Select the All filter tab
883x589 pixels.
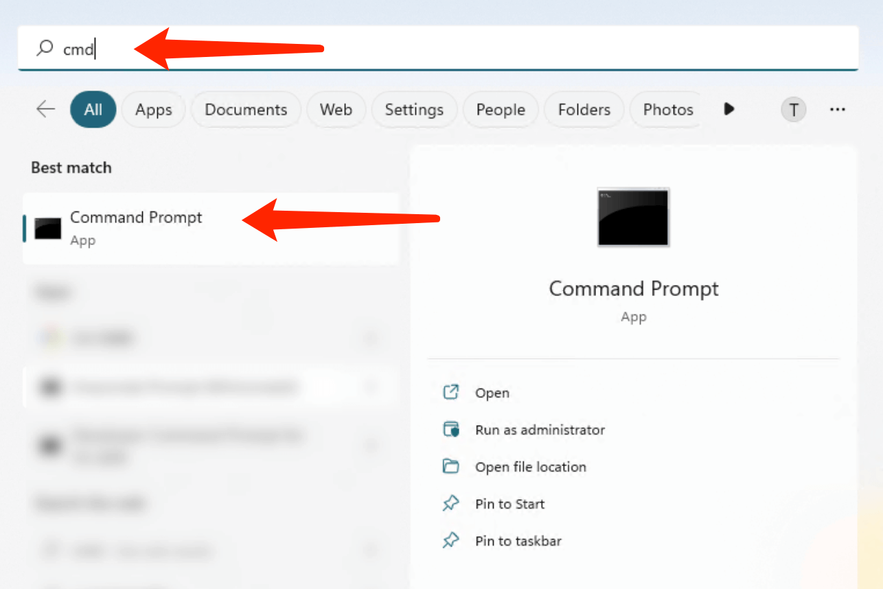tap(93, 110)
